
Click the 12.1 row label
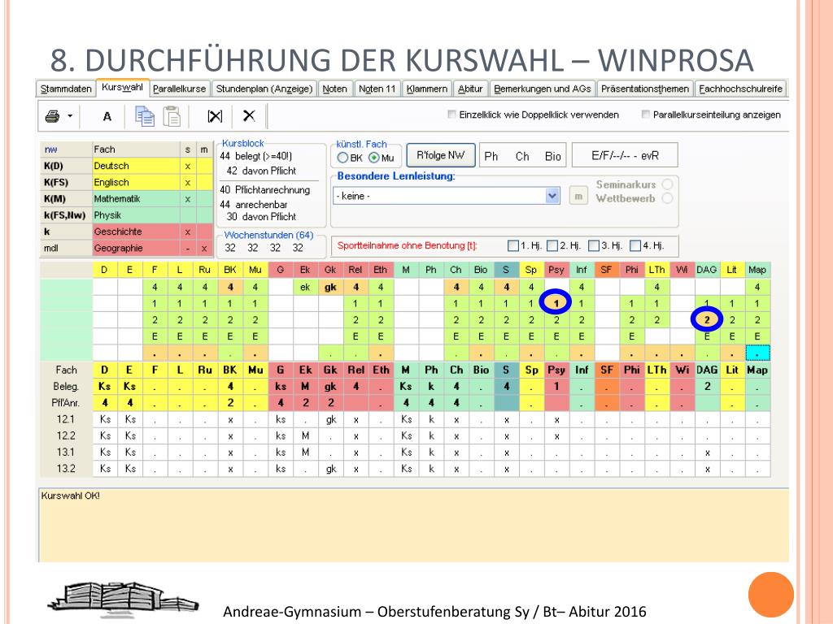66,419
